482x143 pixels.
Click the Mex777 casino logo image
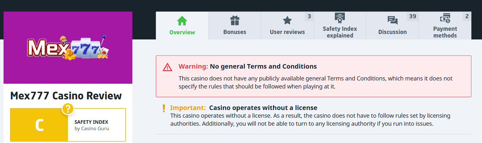click(x=68, y=48)
